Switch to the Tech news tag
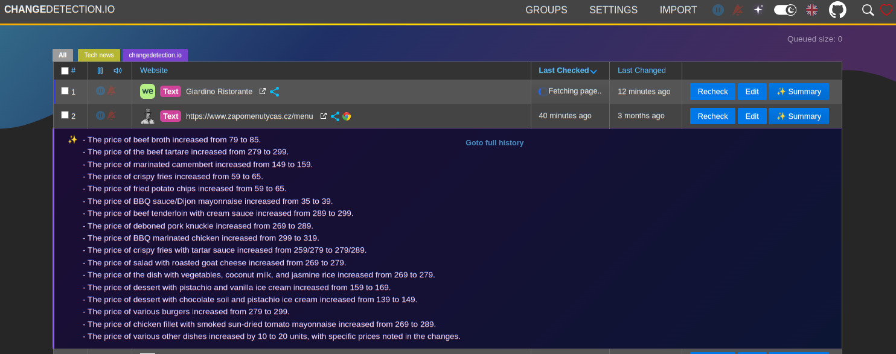This screenshot has width=896, height=354. (x=98, y=55)
